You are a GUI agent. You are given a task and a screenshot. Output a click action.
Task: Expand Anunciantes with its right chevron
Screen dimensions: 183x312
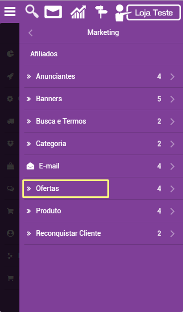tap(172, 77)
